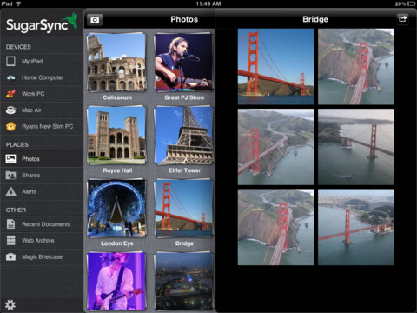
Task: Tap the Magic Briefcase icon
Action: pos(10,256)
